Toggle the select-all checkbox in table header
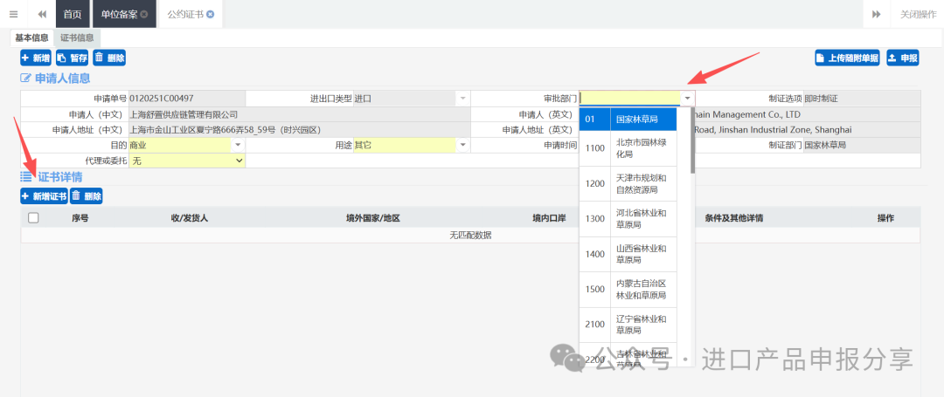Viewport: 944px width, 397px height. (33, 218)
